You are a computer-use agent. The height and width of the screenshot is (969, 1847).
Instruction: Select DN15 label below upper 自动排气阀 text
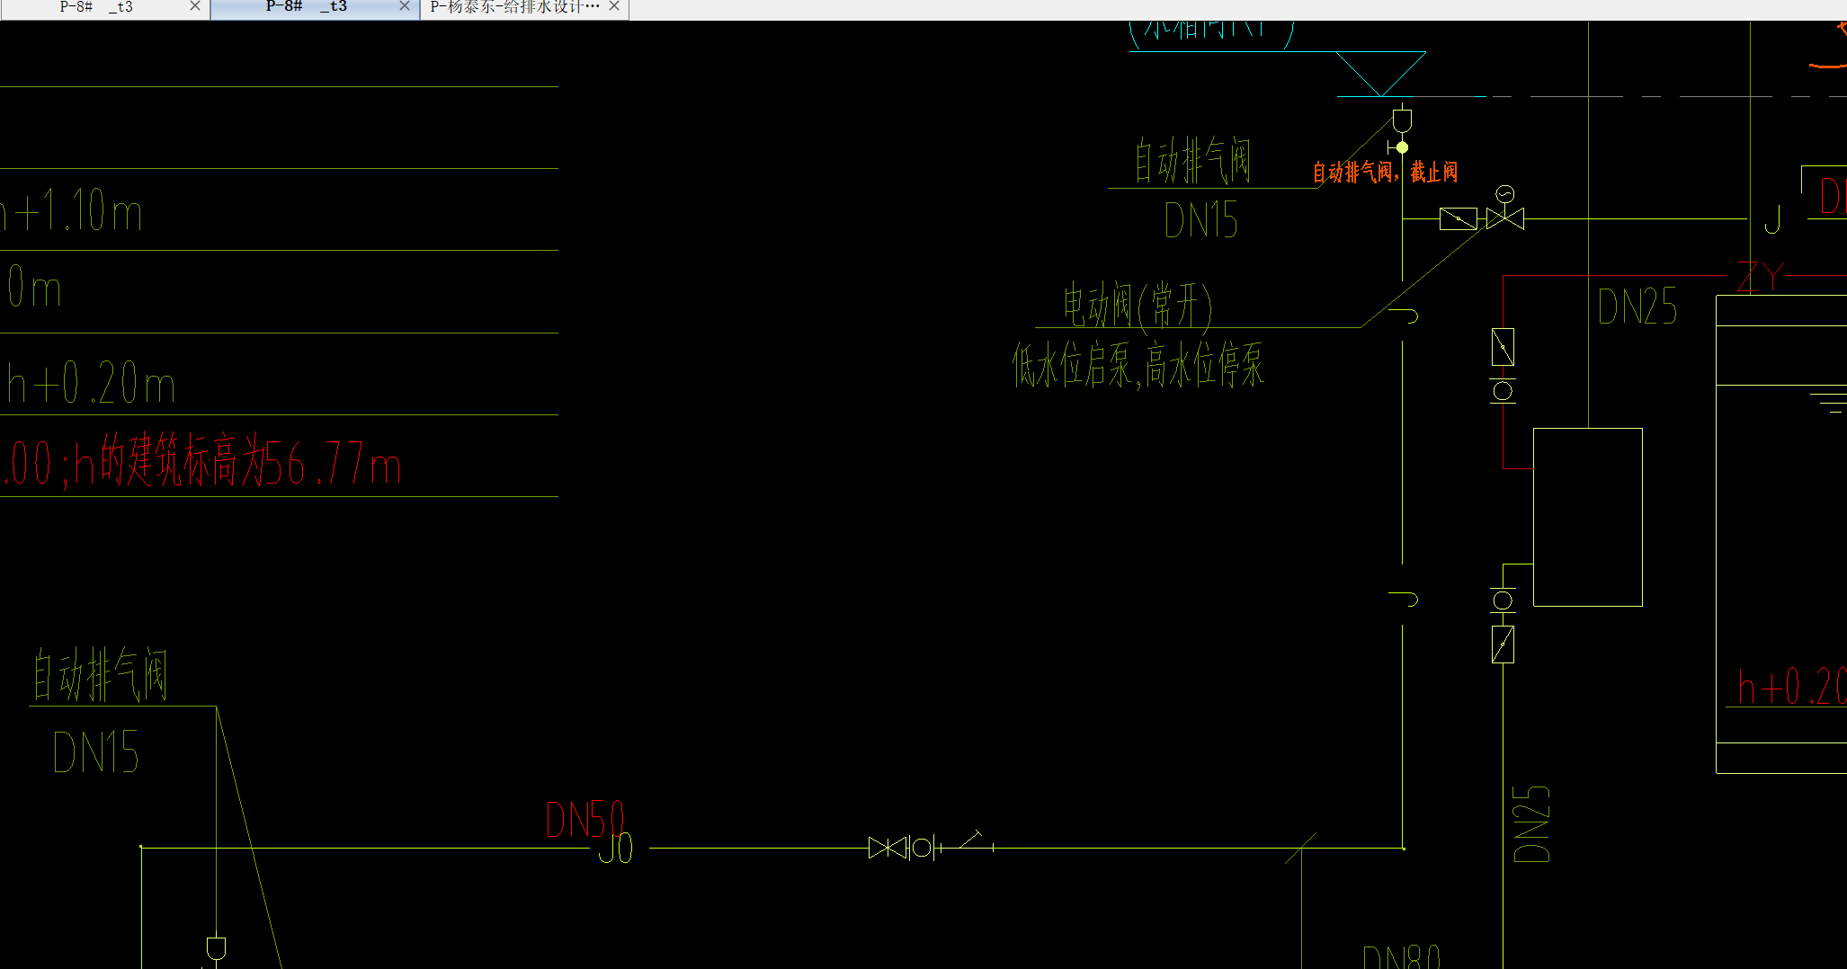pos(1201,220)
